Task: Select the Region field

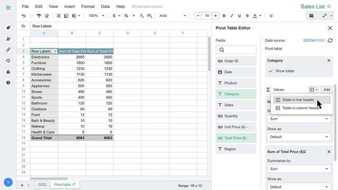Action: 236,149
